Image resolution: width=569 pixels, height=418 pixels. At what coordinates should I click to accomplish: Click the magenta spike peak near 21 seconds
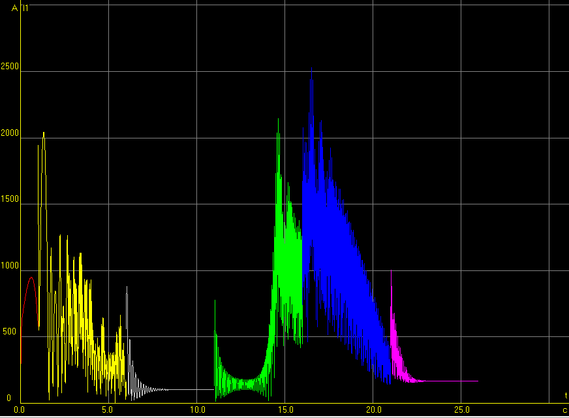(392, 272)
